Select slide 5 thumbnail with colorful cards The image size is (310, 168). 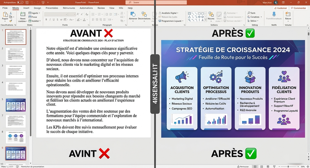tap(16, 105)
